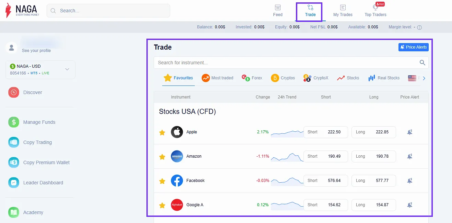The width and height of the screenshot is (452, 223).
Task: Click the instrument search magnifier icon
Action: (x=423, y=63)
